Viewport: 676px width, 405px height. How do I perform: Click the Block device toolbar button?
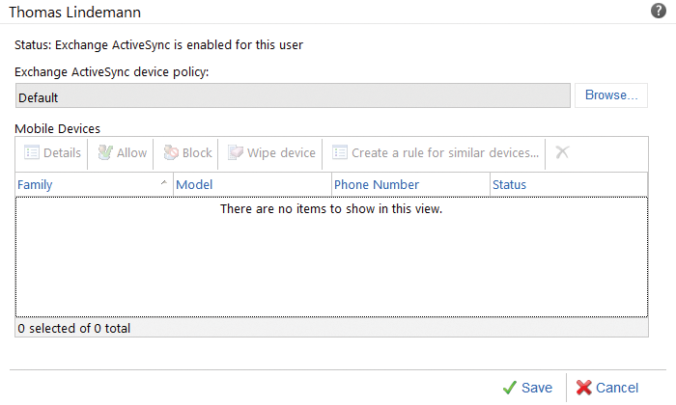click(187, 152)
